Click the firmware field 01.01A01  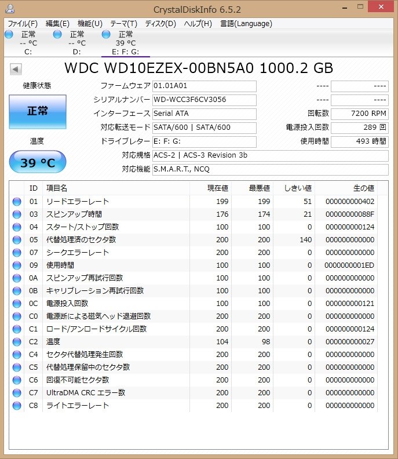tap(205, 86)
